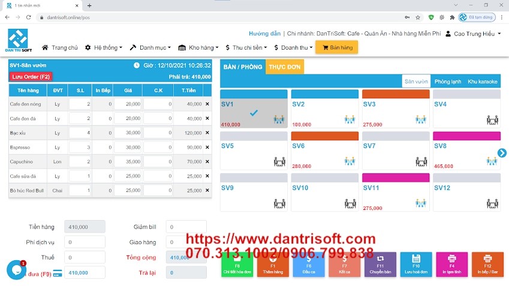The image size is (509, 286).
Task: Select the Phòng lạnh area tab
Action: click(448, 82)
